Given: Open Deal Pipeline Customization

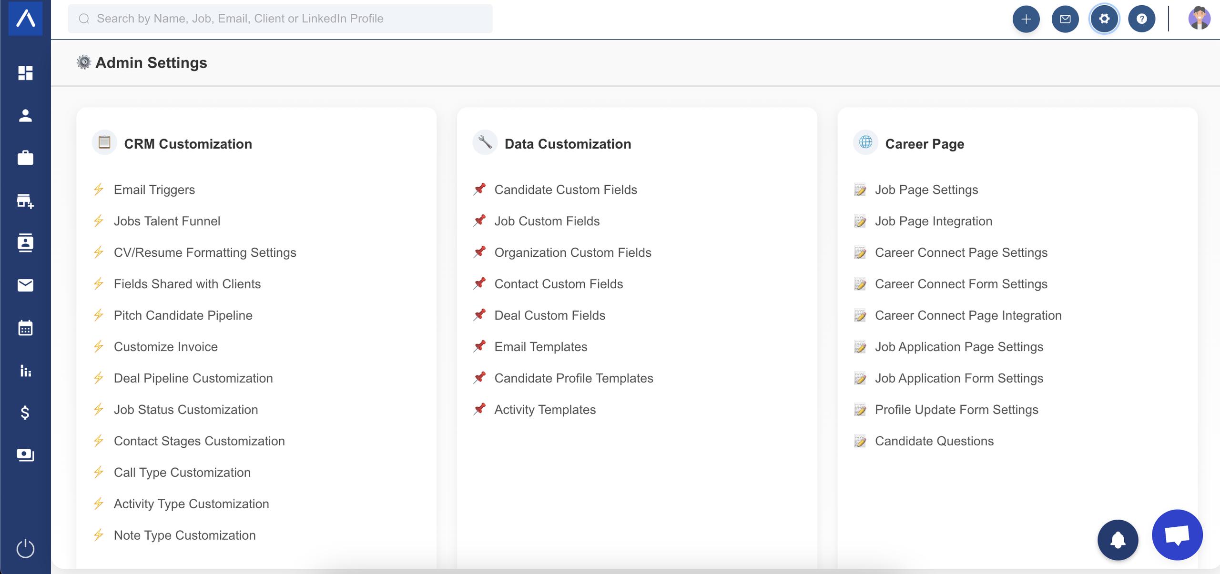Looking at the screenshot, I should tap(193, 378).
